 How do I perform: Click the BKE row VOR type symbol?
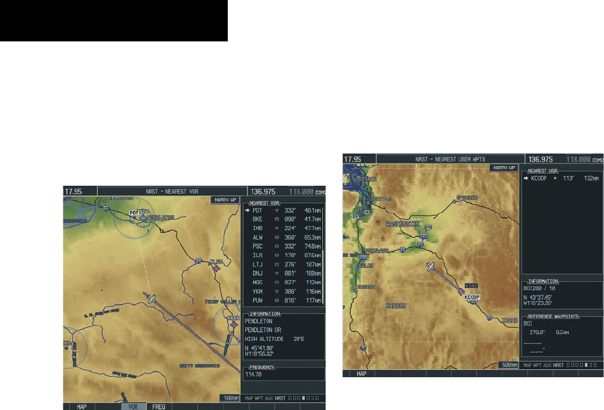277,220
